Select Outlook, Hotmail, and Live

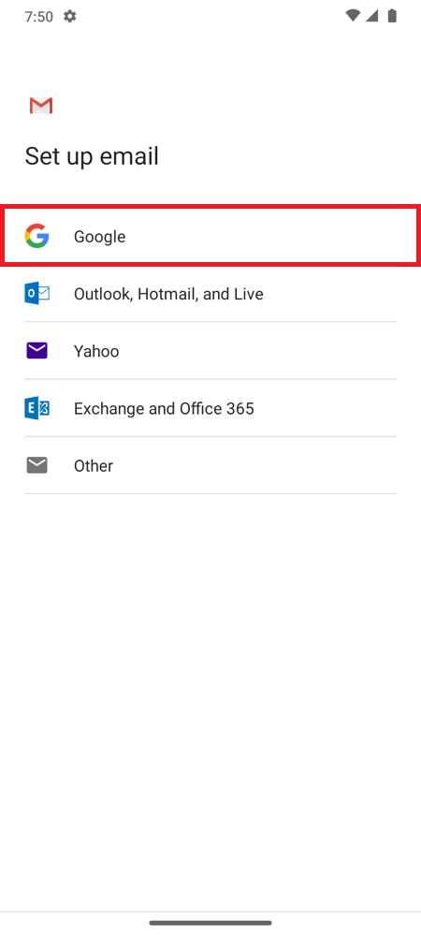pos(210,294)
